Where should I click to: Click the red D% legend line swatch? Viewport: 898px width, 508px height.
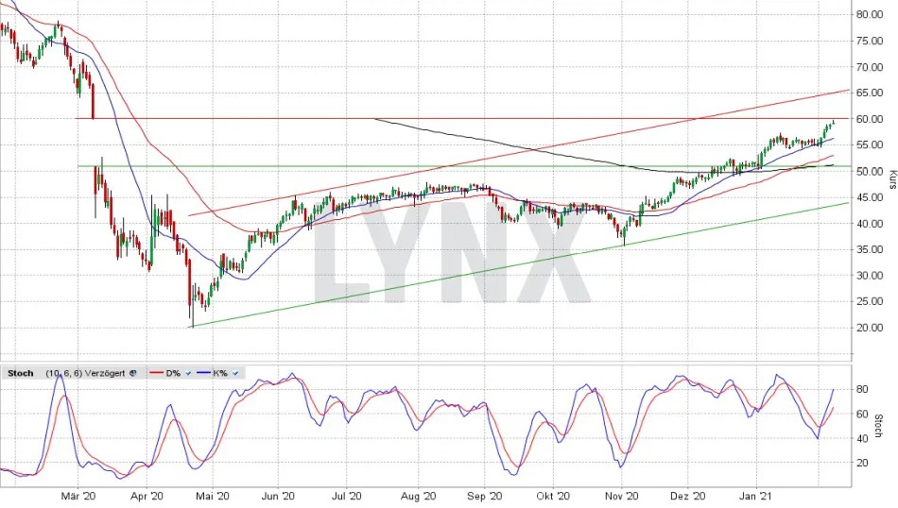(x=157, y=373)
